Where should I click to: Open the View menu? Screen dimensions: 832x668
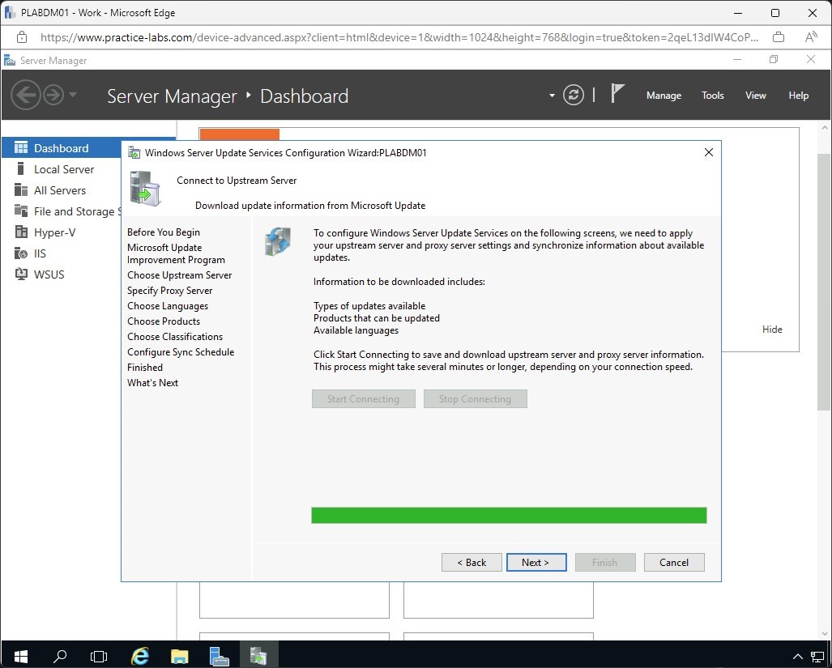pyautogui.click(x=755, y=96)
